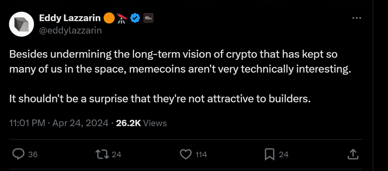Open the more options ellipsis menu

click(356, 18)
